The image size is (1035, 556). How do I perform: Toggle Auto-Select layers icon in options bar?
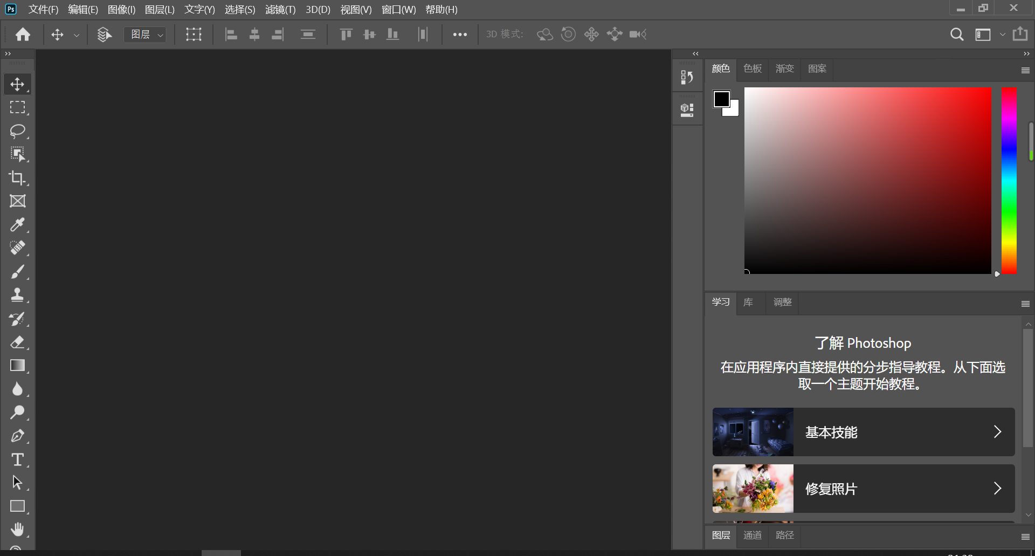tap(104, 35)
